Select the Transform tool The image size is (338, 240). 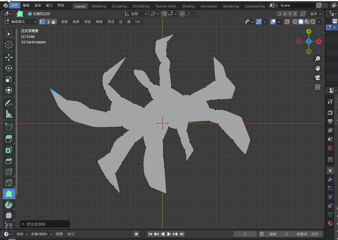(8, 90)
